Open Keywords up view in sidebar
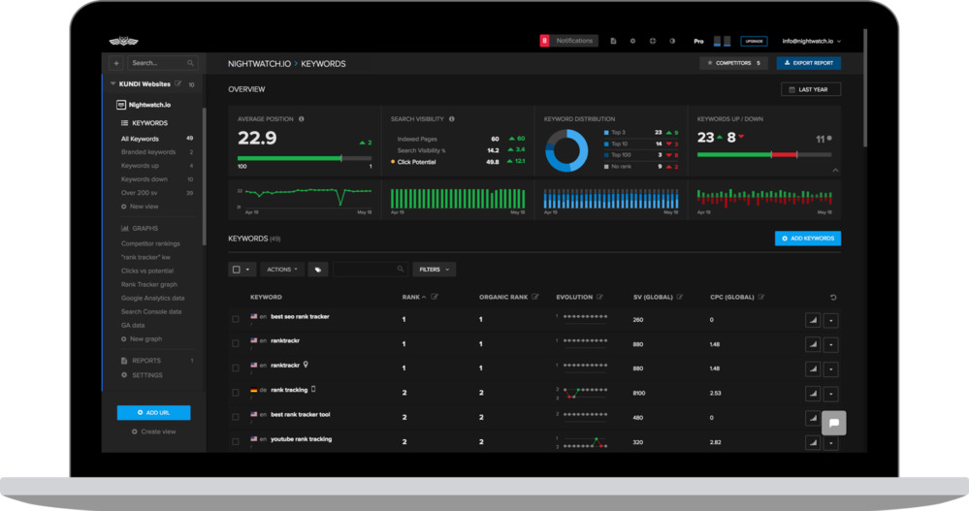This screenshot has width=969, height=511. [140, 166]
